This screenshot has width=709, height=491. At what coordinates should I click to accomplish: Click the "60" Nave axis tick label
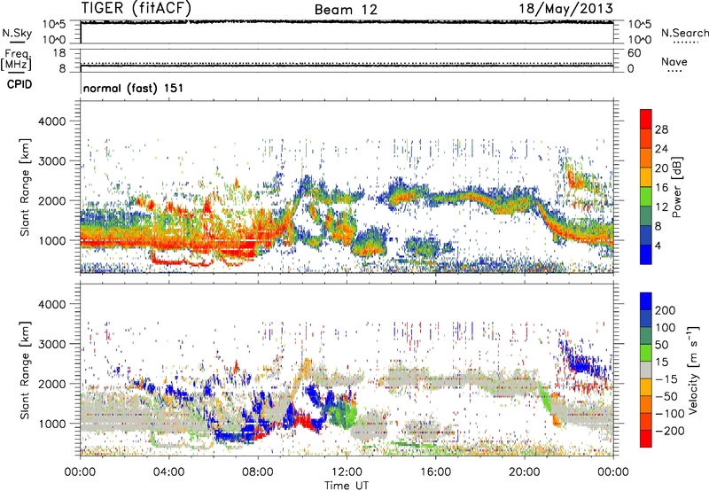click(634, 53)
